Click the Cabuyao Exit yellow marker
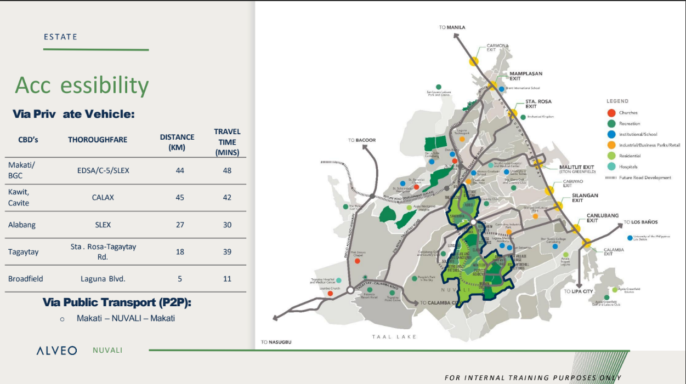 [549, 190]
